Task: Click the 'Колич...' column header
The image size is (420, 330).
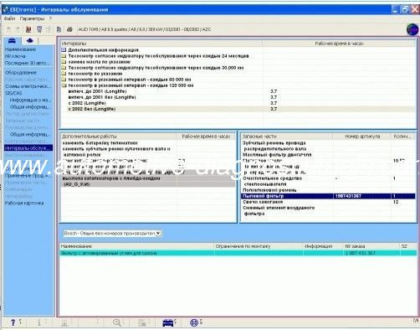Action: (x=403, y=137)
